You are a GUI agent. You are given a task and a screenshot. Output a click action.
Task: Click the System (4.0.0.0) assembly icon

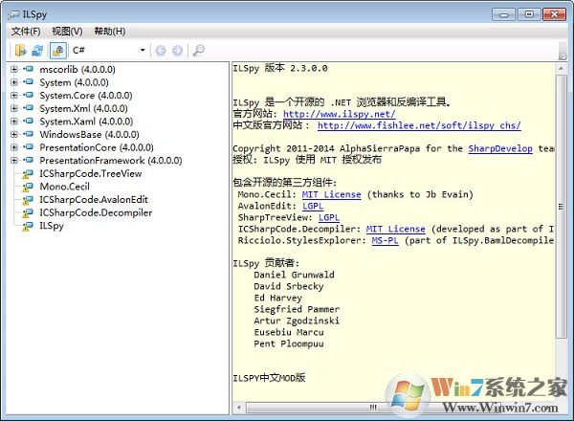point(28,82)
